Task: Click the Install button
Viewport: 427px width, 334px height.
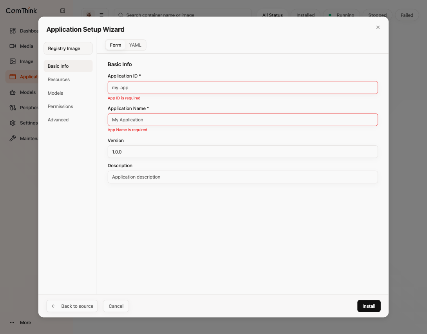Action: pos(369,306)
